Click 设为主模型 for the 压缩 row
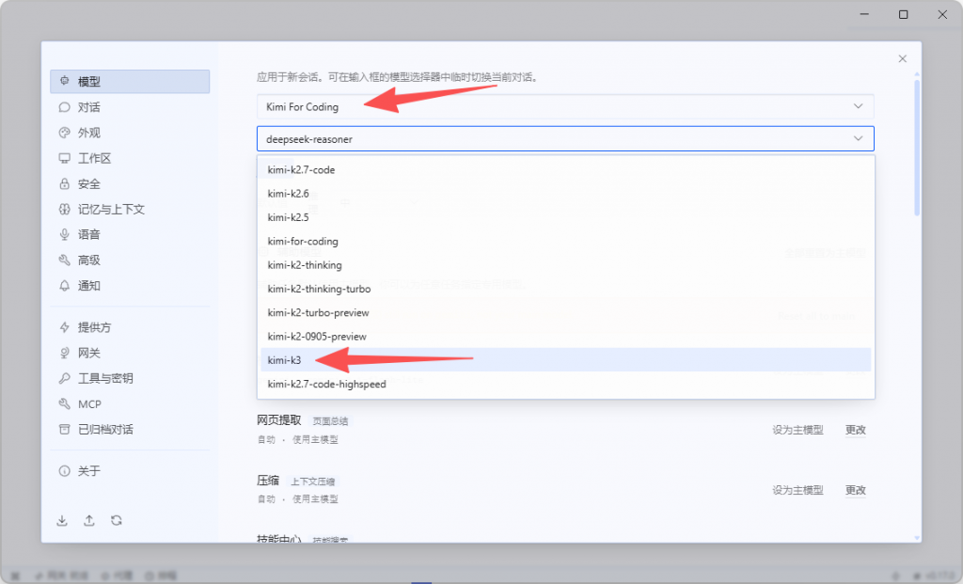963x584 pixels. point(797,490)
